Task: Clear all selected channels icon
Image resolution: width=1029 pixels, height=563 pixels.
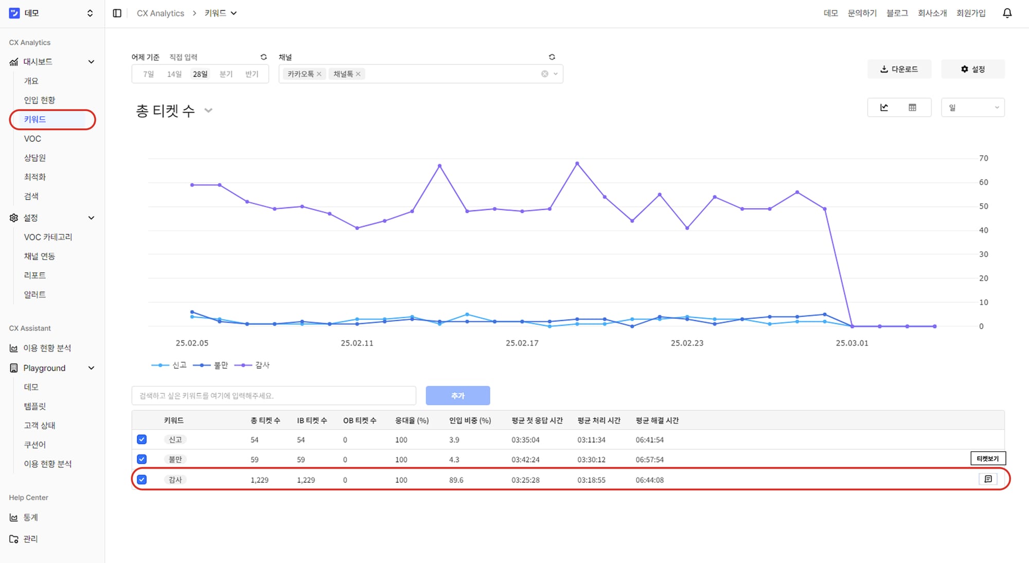Action: click(544, 74)
